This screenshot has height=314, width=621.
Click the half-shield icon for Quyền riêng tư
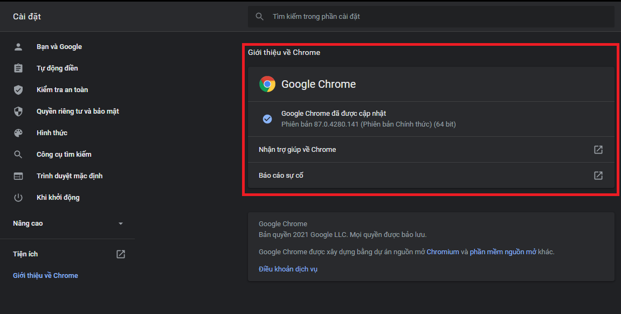click(x=18, y=111)
